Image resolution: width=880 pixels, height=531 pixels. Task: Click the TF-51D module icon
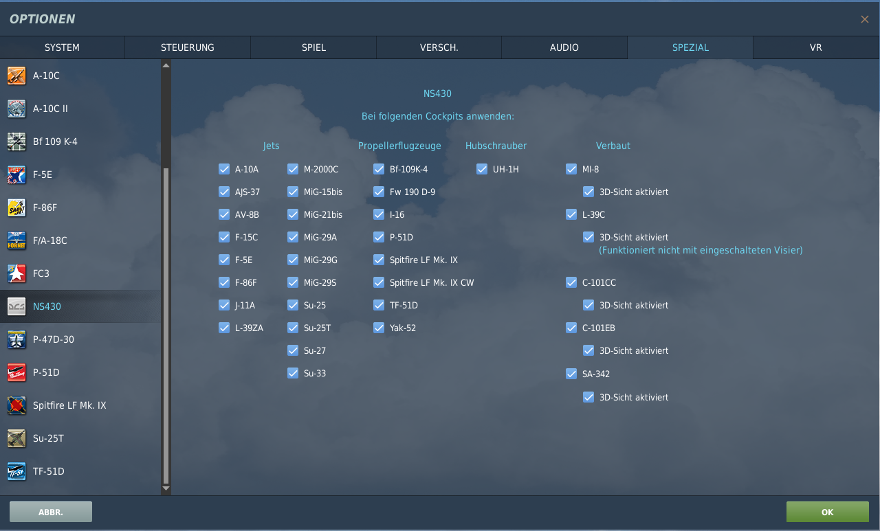tap(16, 471)
